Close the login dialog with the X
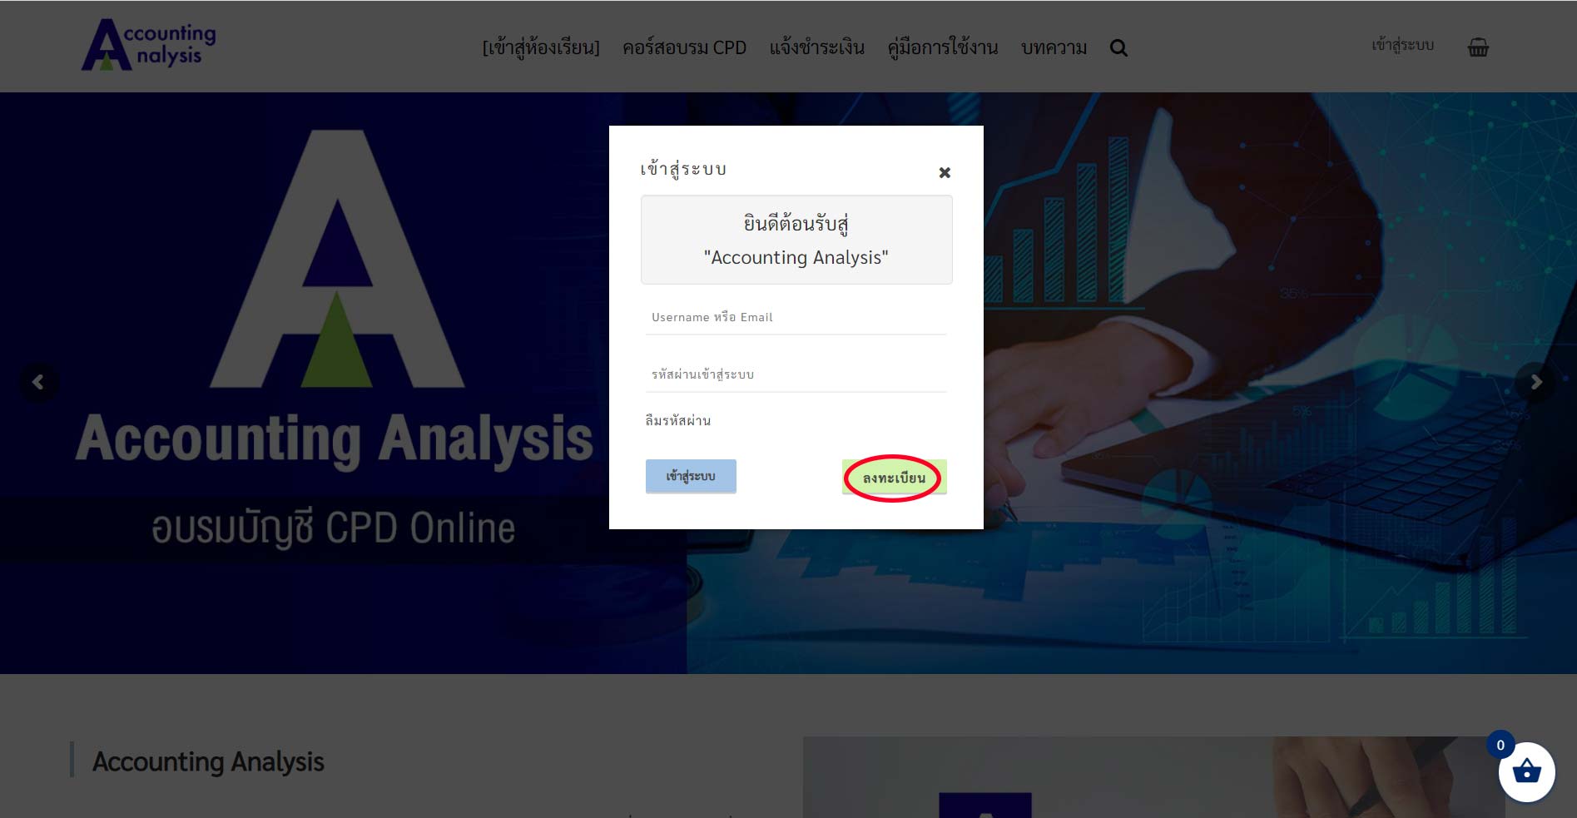1577x818 pixels. pyautogui.click(x=945, y=172)
